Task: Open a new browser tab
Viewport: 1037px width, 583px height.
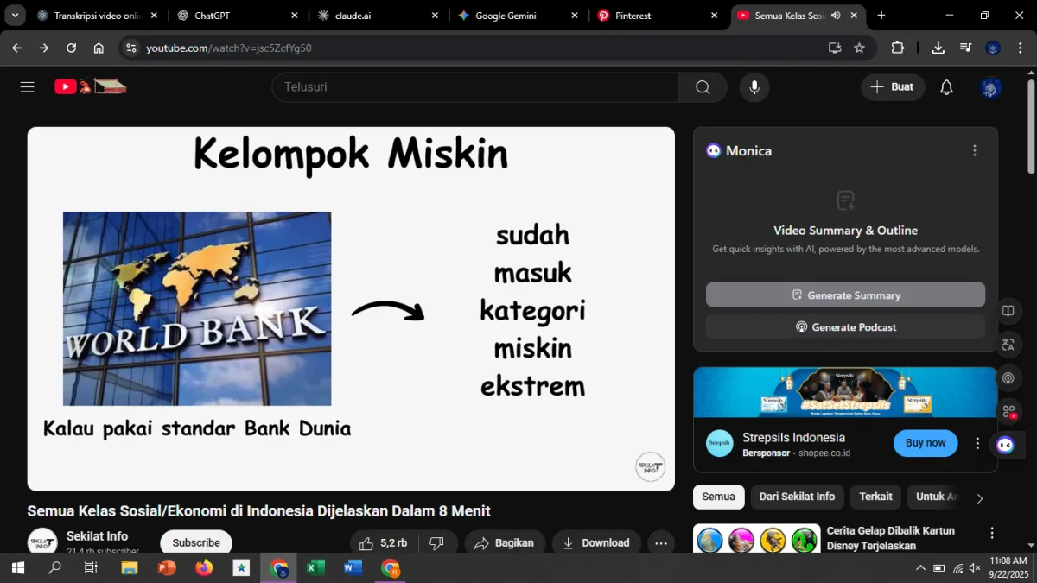Action: pos(881,16)
